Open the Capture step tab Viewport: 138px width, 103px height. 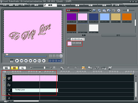[x=34, y=5]
